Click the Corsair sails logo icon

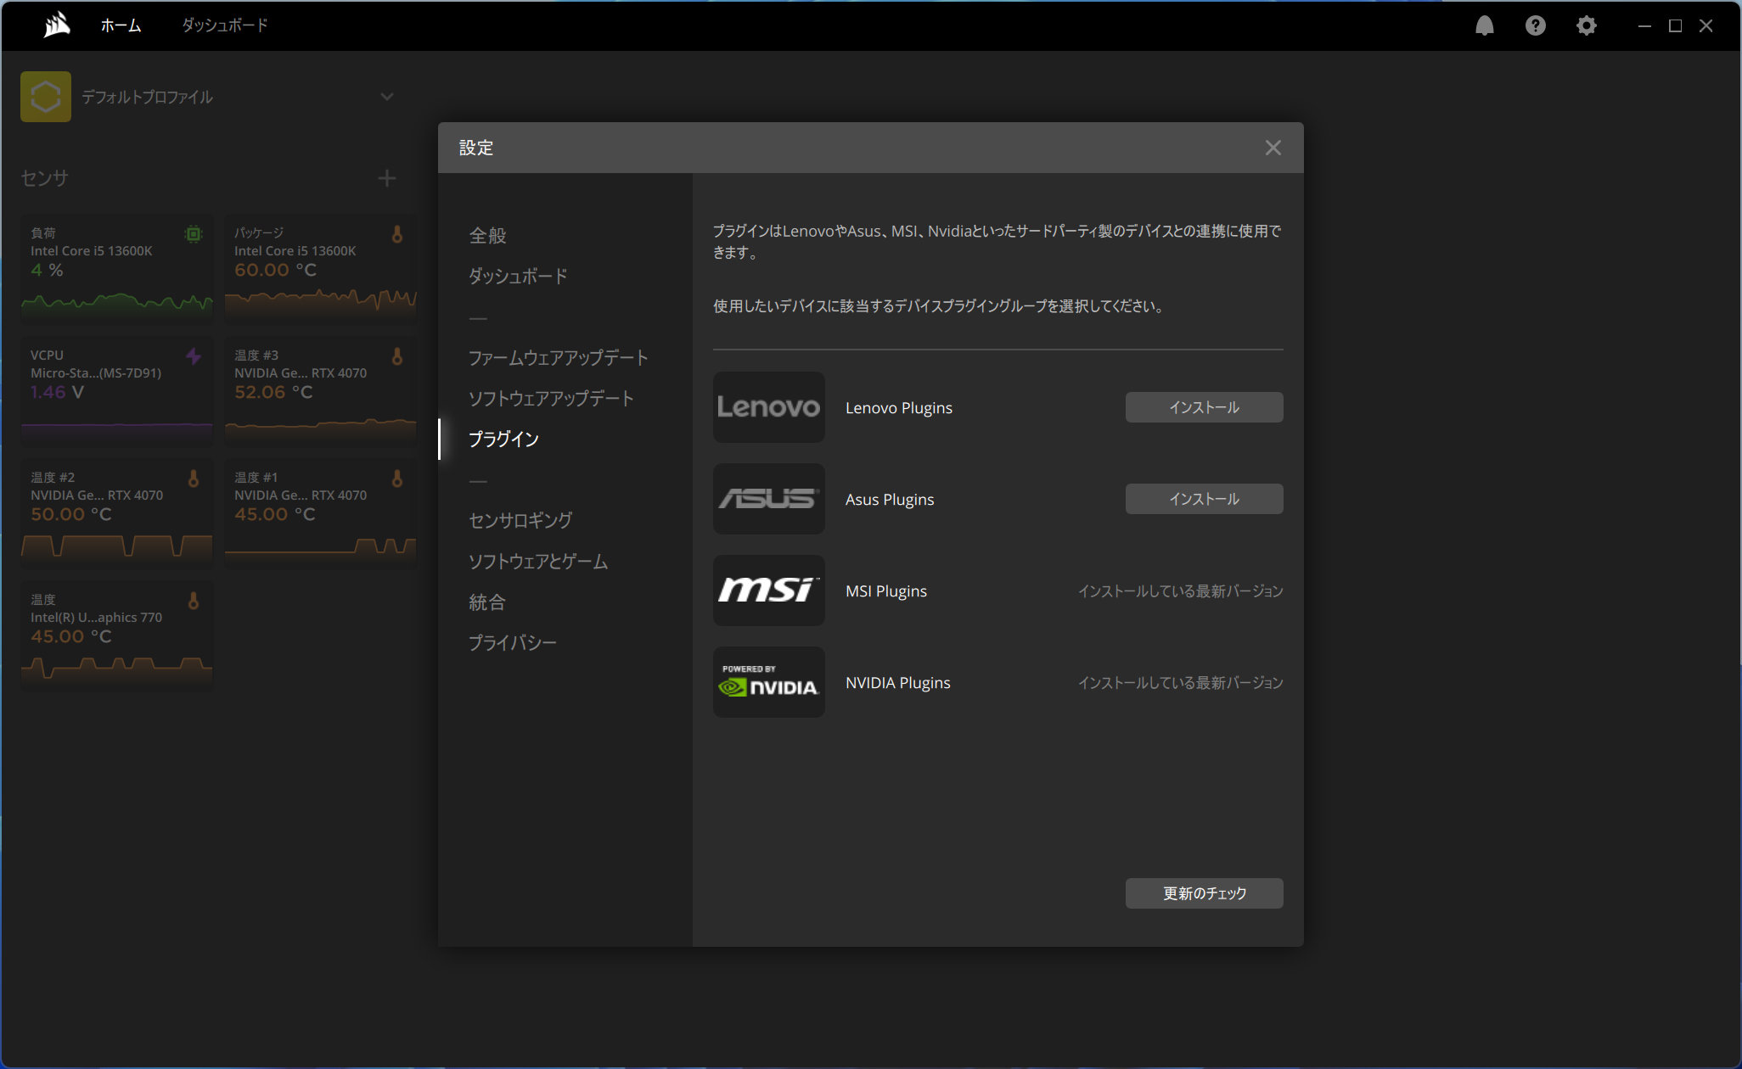tap(57, 25)
